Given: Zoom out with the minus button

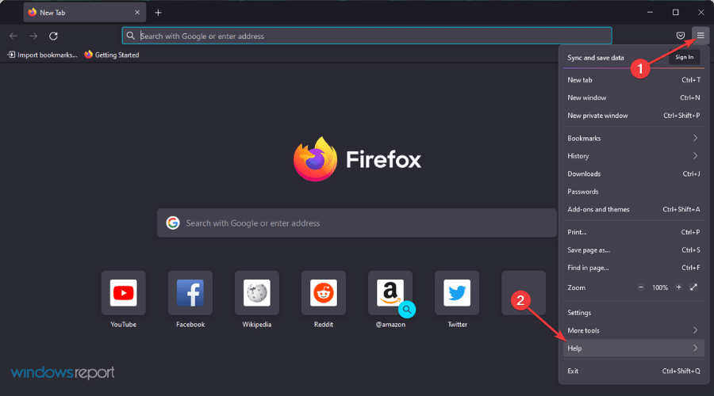Looking at the screenshot, I should pyautogui.click(x=641, y=287).
